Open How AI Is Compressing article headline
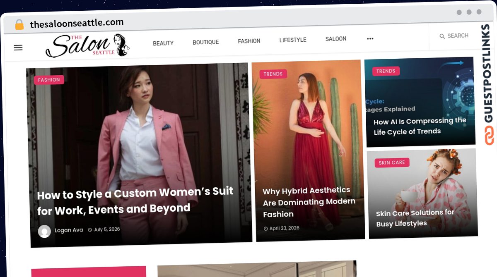 [420, 127]
